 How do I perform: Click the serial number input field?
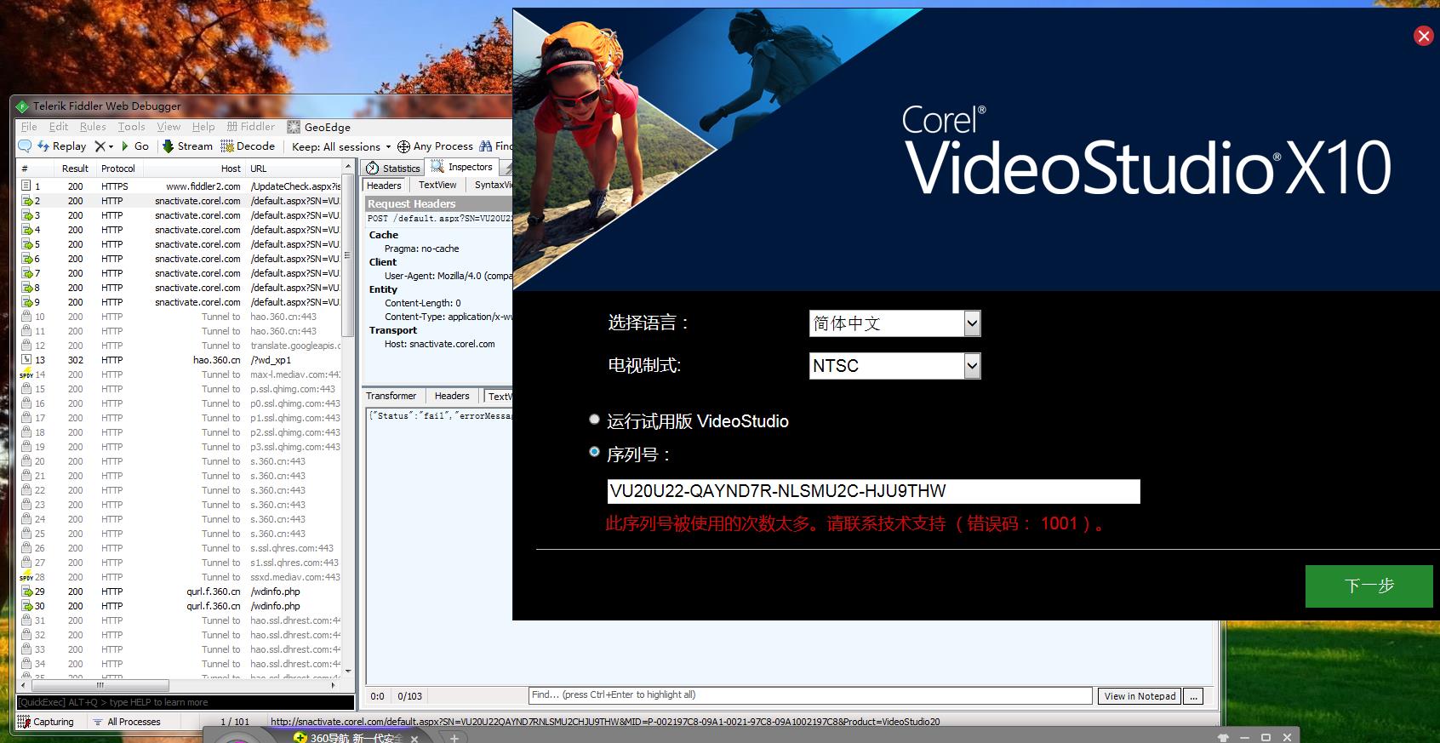pos(872,491)
